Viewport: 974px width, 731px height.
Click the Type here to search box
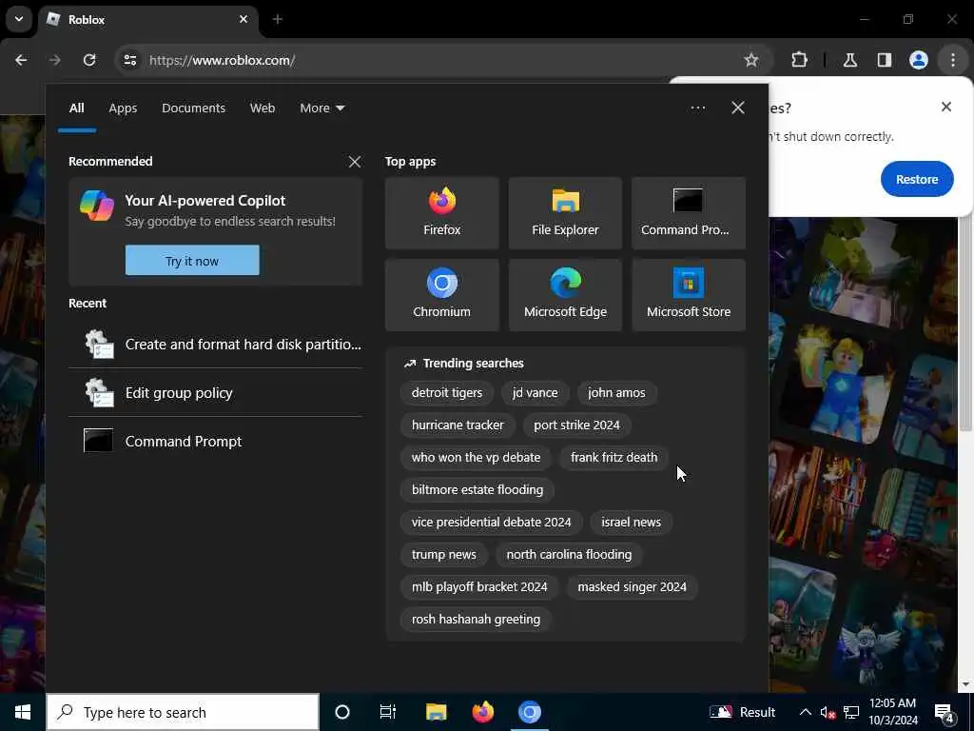183,712
